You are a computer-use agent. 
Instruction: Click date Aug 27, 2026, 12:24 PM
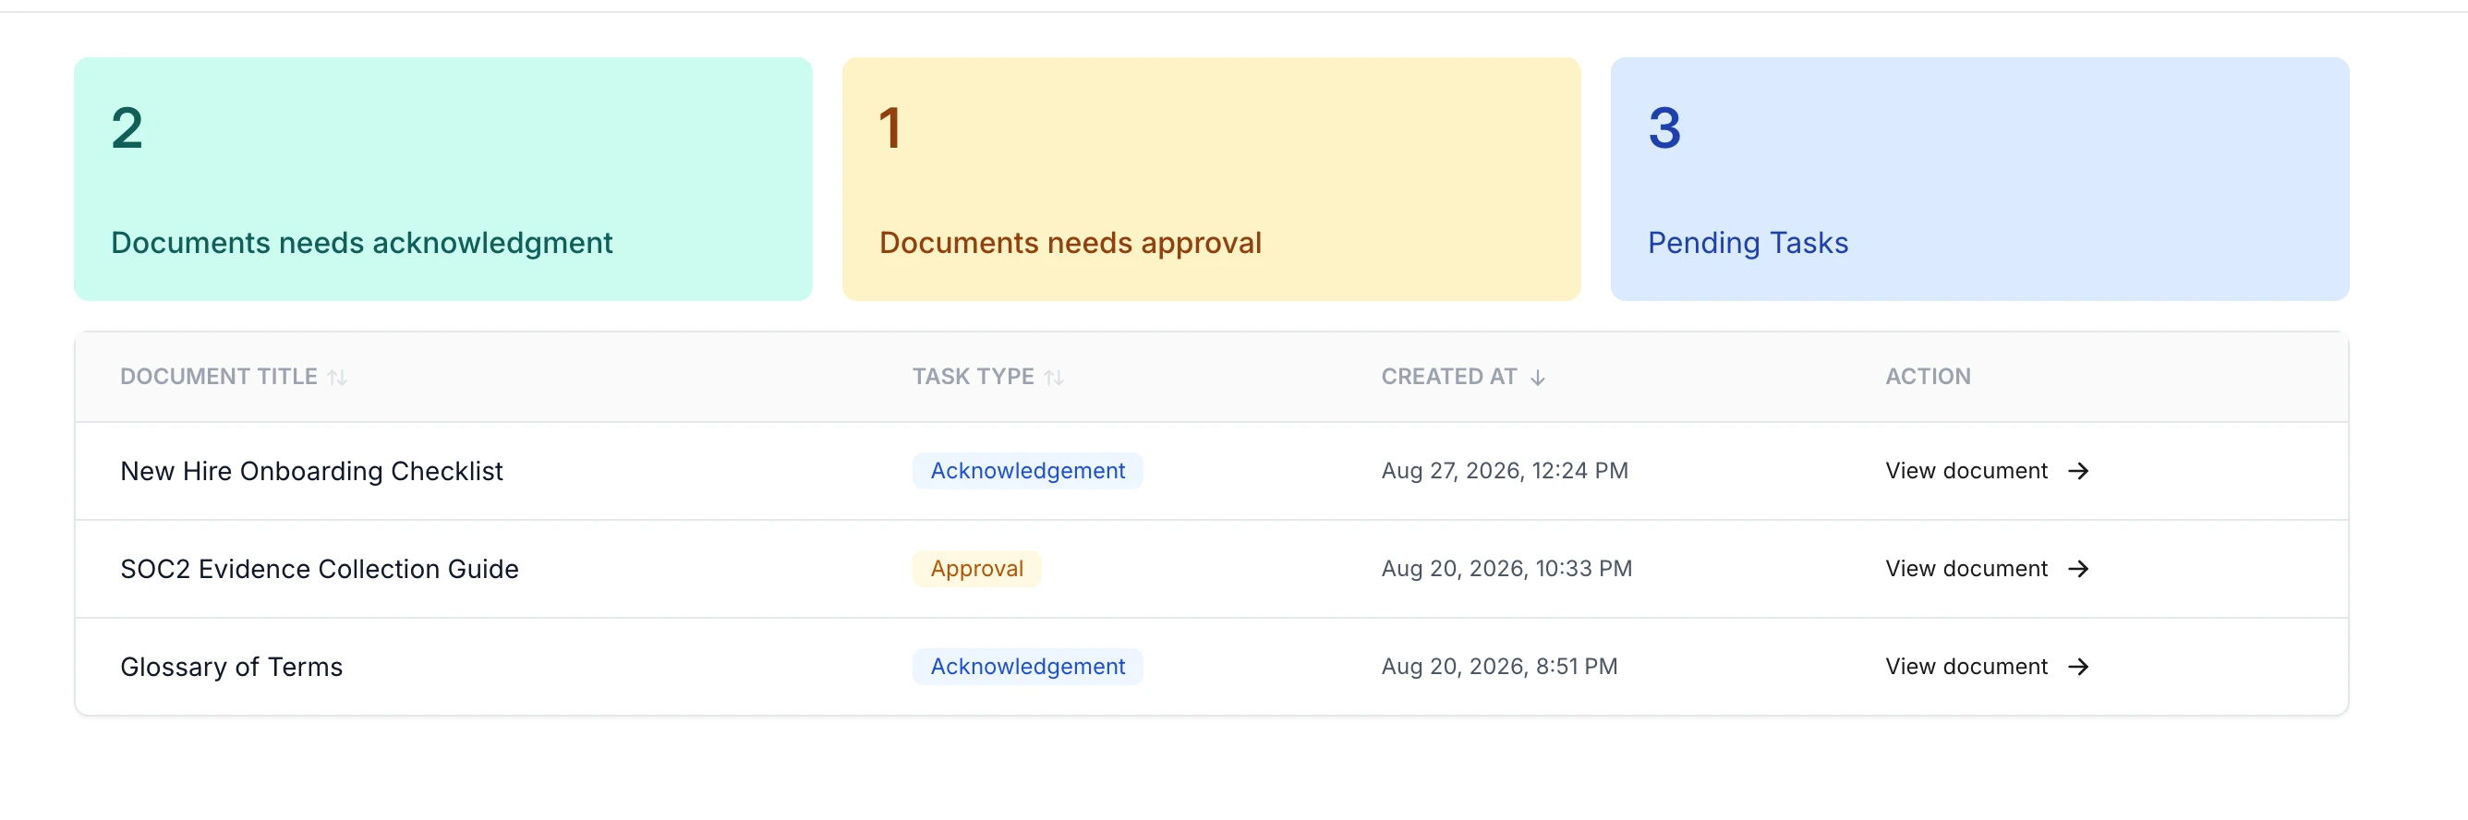1505,471
